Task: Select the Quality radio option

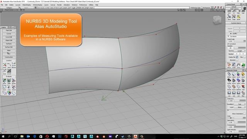Action: (x=231, y=34)
